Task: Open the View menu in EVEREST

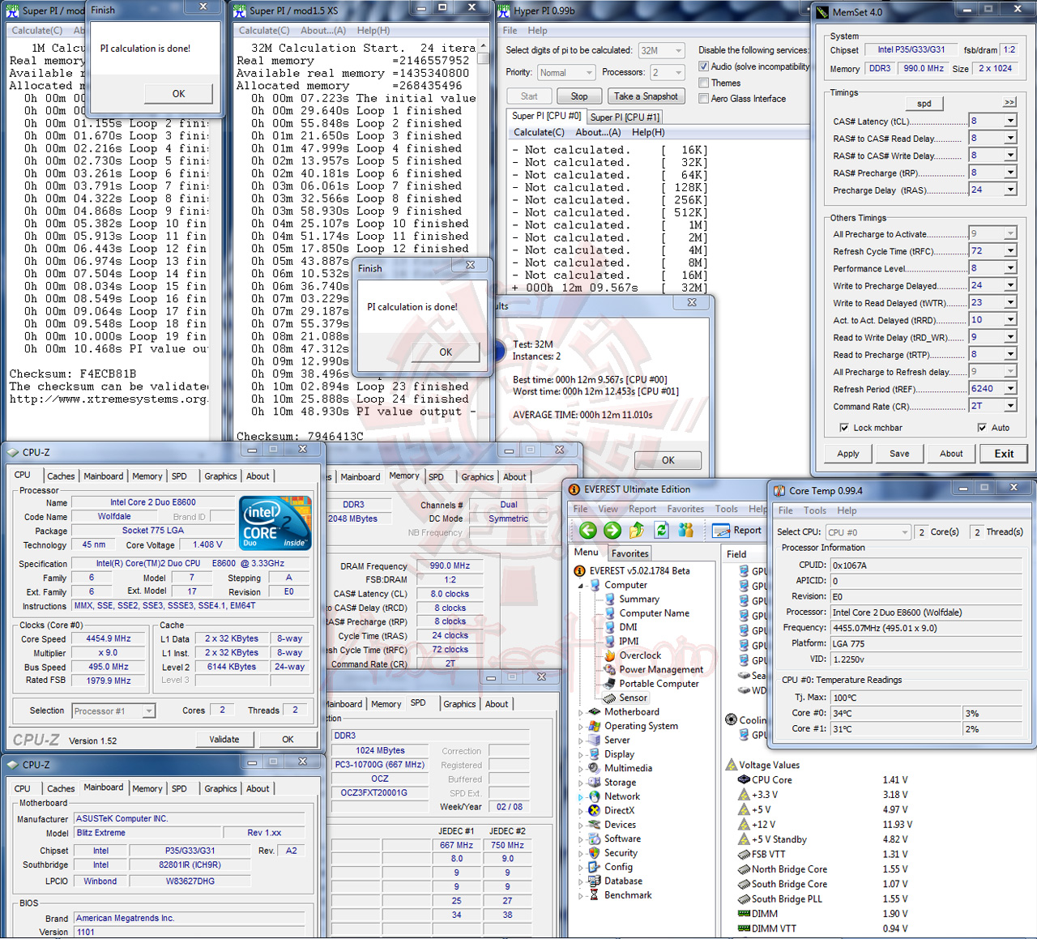Action: (608, 509)
